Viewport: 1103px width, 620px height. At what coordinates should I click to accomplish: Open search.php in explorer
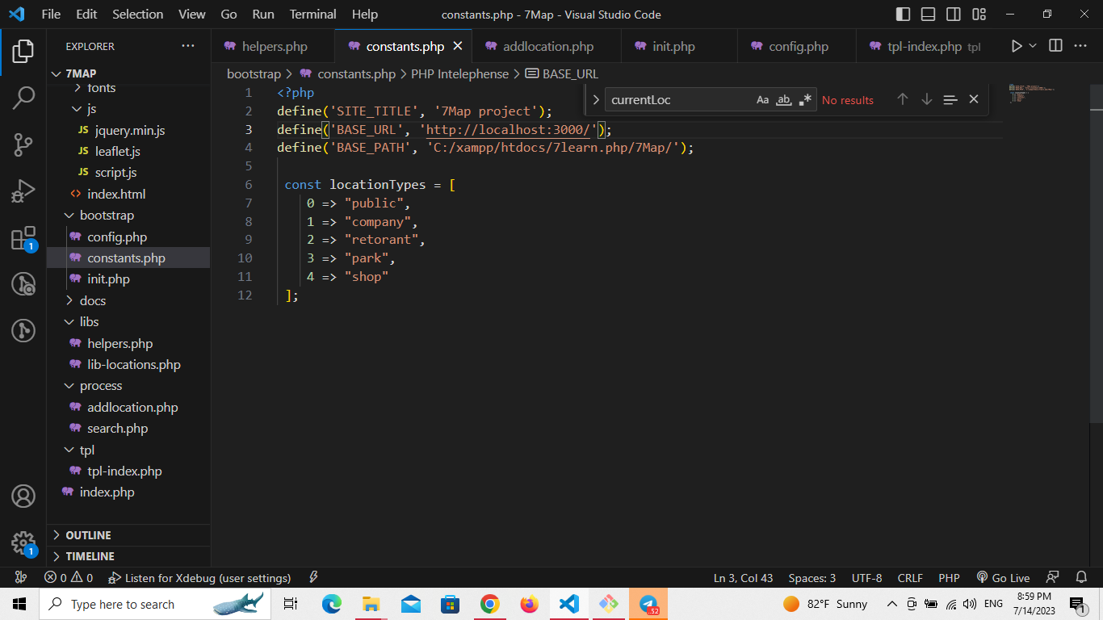click(128, 429)
